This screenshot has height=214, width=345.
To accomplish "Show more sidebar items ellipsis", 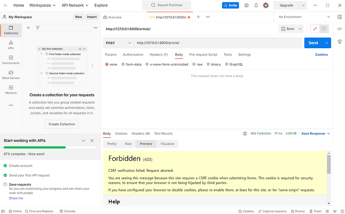I will [11, 105].
